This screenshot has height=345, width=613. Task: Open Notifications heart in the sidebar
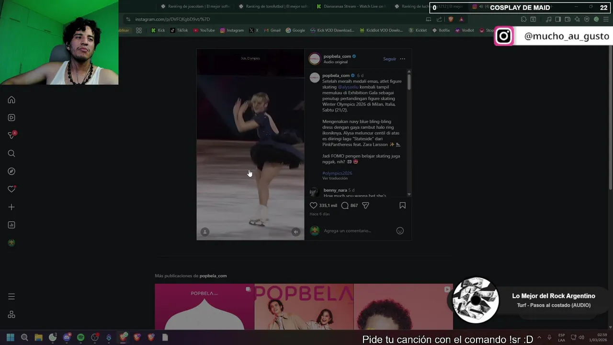pyautogui.click(x=11, y=189)
